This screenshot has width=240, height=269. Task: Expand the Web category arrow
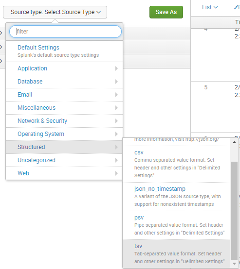pos(116,173)
